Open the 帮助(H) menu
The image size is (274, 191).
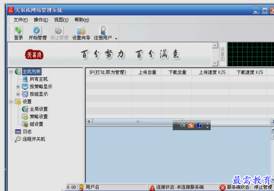(x=82, y=20)
